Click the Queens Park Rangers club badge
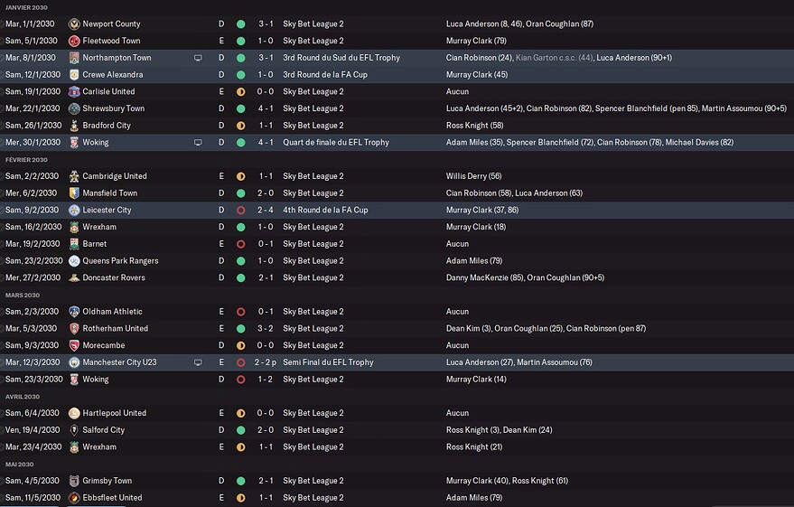The height and width of the screenshot is (507, 794). tap(74, 261)
